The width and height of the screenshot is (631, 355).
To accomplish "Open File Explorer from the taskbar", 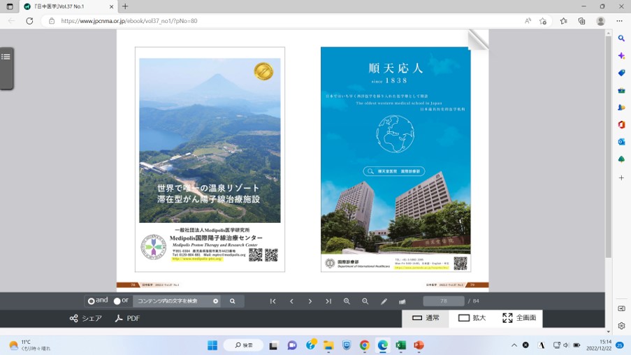I will 328,345.
